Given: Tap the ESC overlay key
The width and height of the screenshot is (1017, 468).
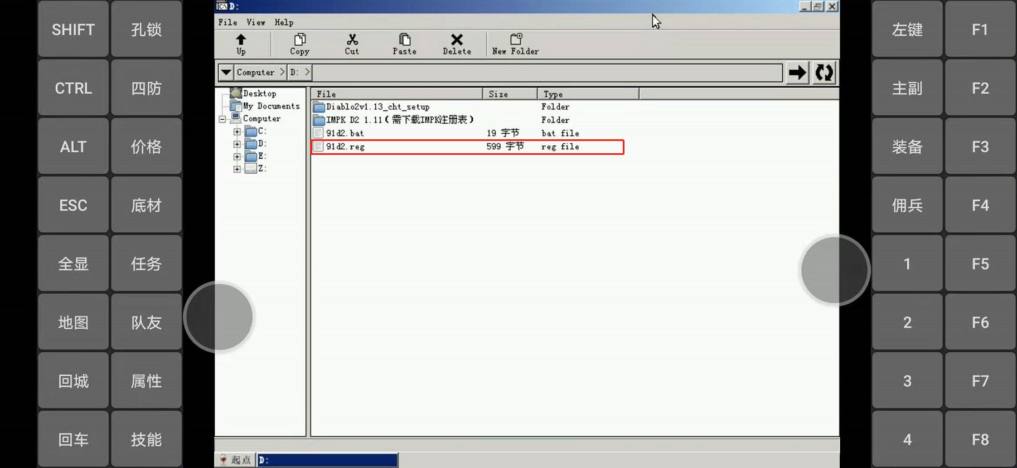Looking at the screenshot, I should (73, 205).
